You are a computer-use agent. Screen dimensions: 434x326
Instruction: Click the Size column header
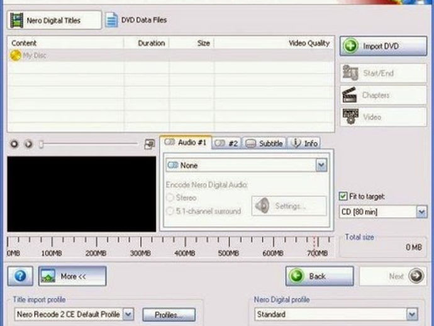point(192,43)
